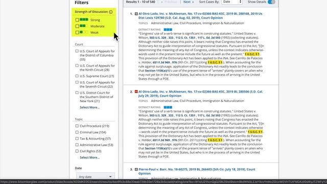Viewport: 327px width, 184px height.
Task: Click the Results 1 - 10 of 540 text
Action: [x=141, y=2]
